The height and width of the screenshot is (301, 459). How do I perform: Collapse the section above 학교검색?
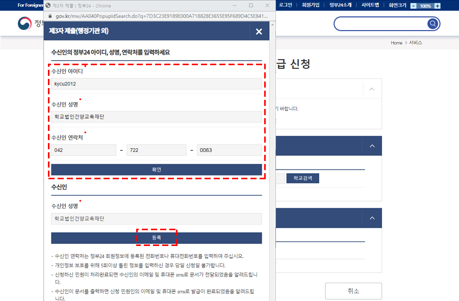coord(372,146)
